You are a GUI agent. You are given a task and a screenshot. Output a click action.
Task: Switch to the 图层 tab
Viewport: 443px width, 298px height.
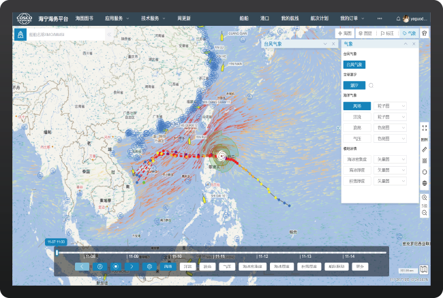coord(367,33)
